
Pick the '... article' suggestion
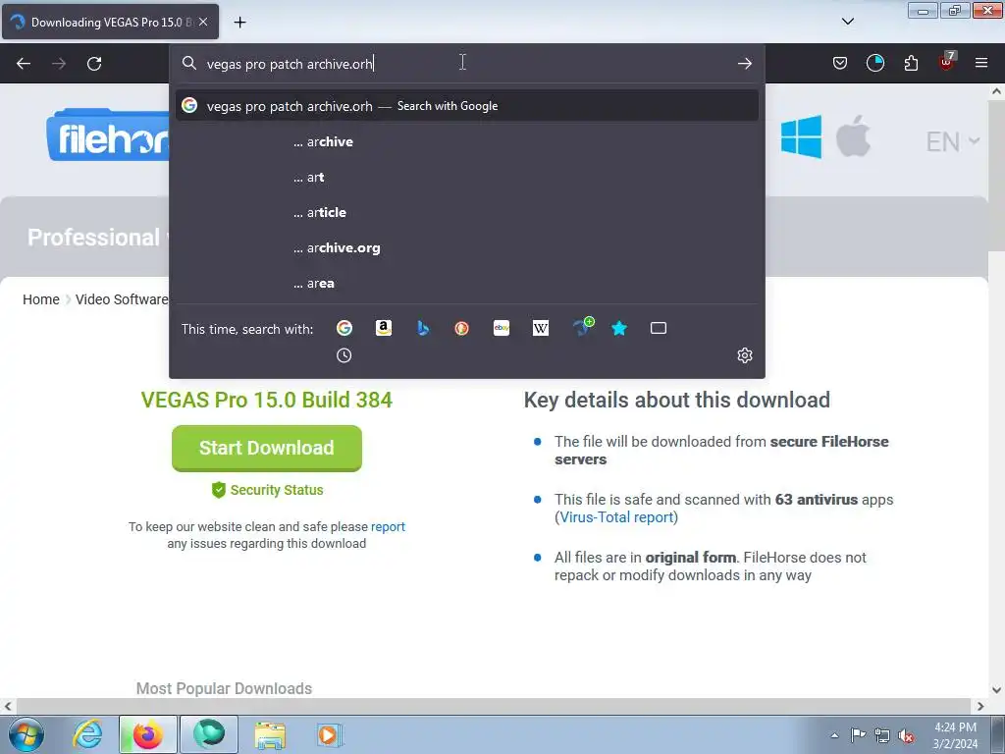(466, 212)
